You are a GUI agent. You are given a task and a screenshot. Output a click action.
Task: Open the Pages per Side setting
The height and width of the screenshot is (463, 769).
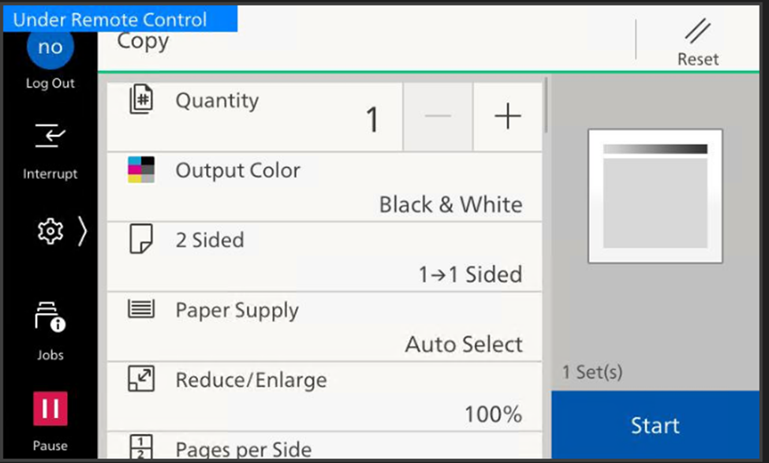click(243, 449)
